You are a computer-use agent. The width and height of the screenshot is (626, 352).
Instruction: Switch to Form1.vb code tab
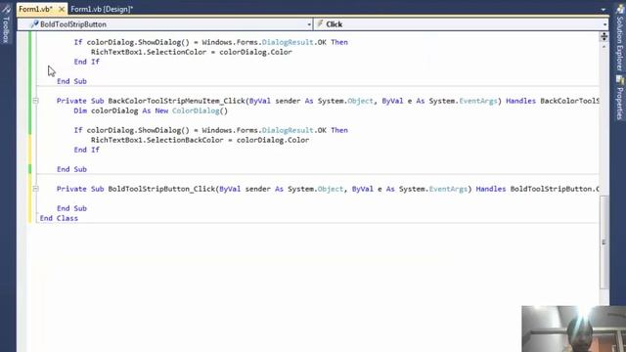tap(35, 9)
